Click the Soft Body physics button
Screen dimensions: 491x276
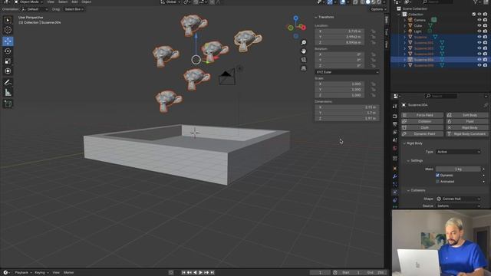click(x=467, y=115)
